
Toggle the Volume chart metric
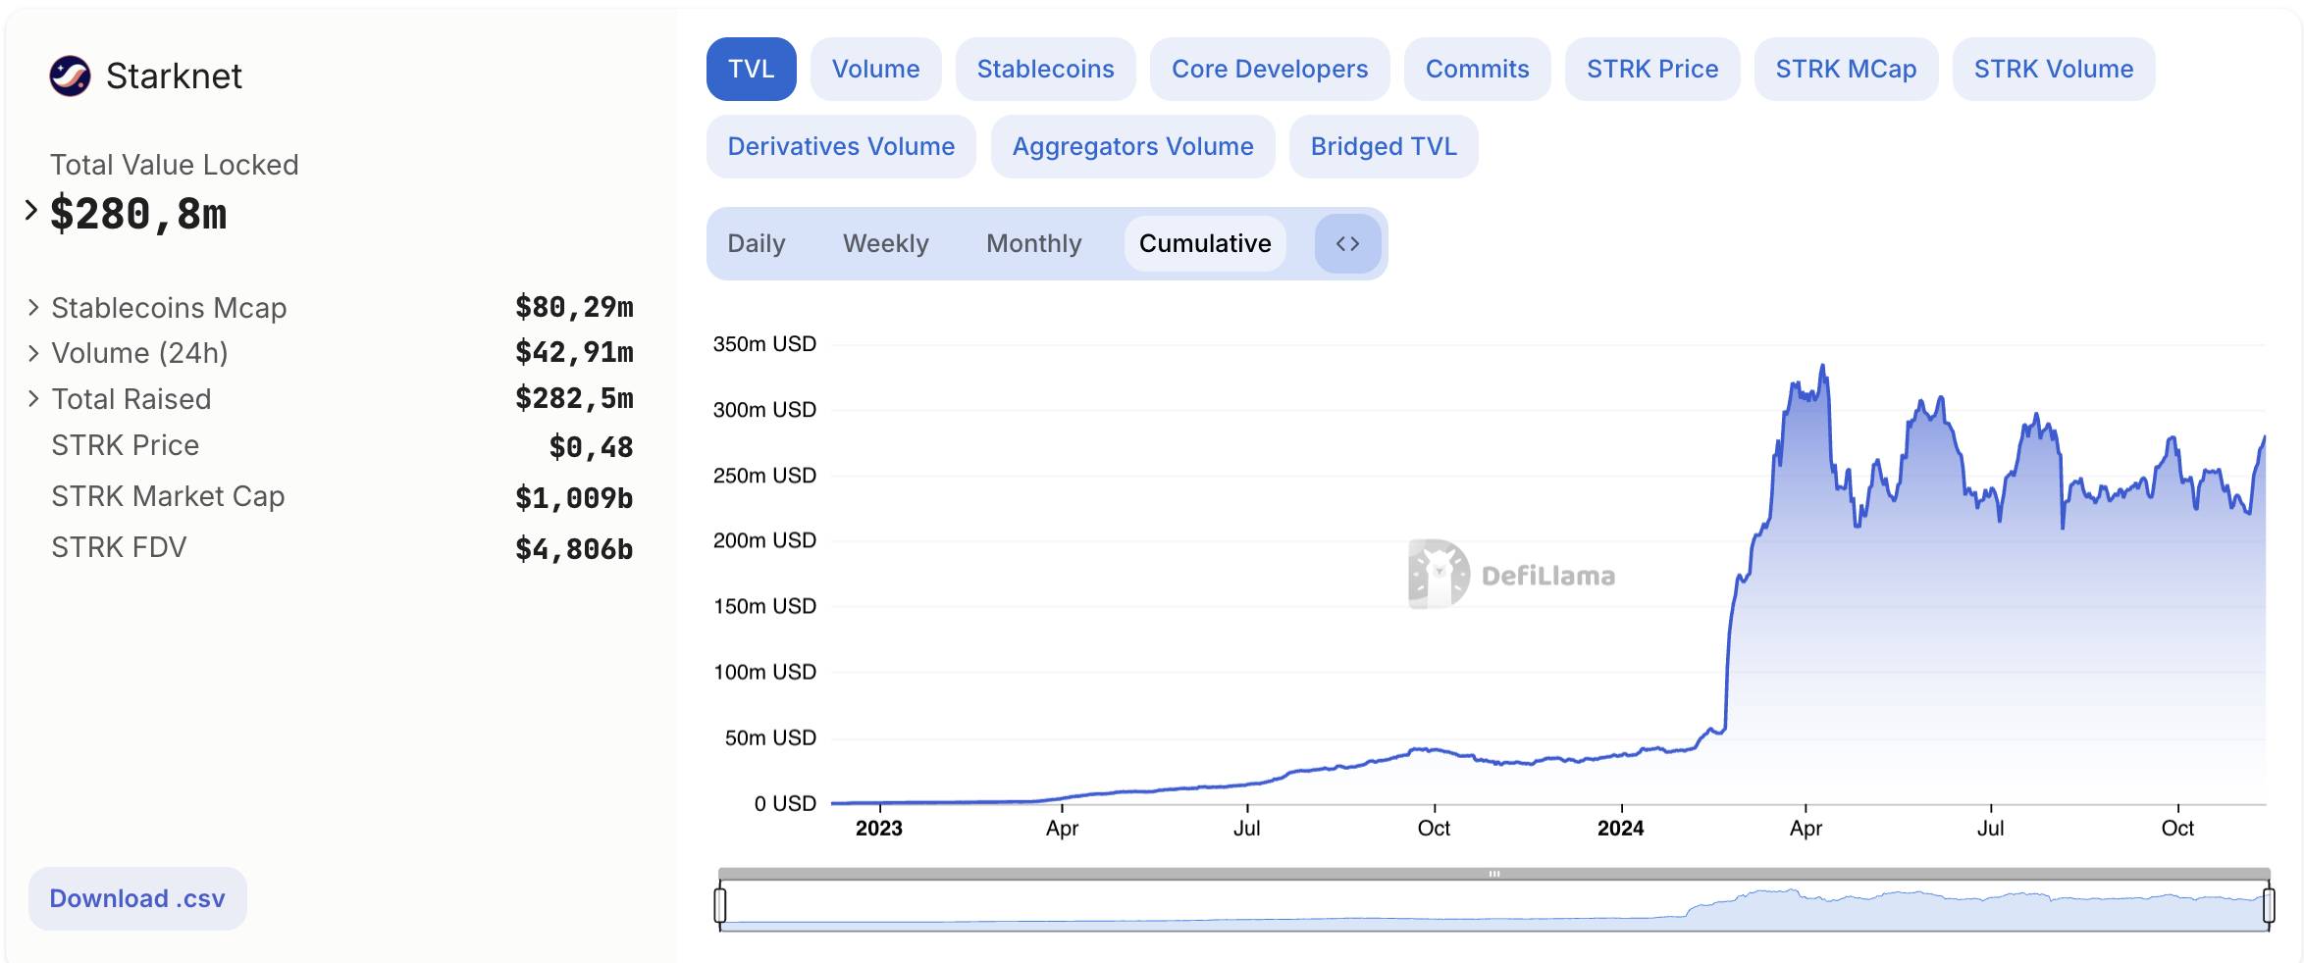[876, 69]
